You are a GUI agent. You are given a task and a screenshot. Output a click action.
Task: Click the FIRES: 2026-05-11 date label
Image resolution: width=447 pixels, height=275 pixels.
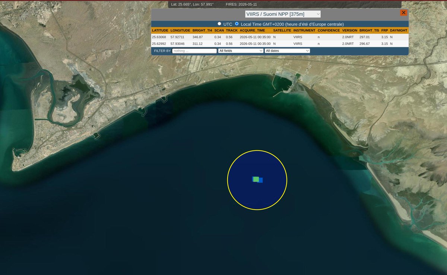click(x=241, y=4)
